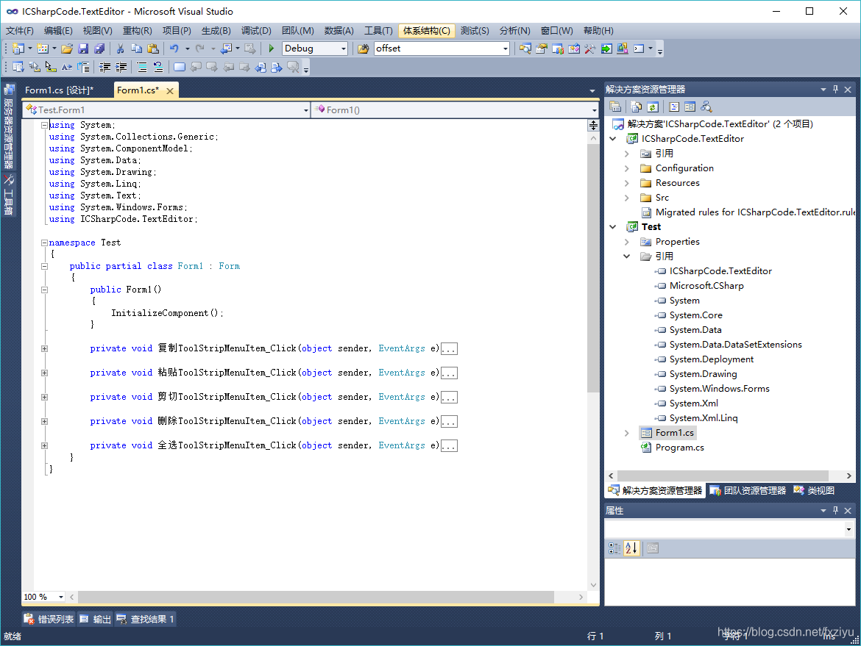The image size is (861, 646).
Task: Undo the last action with the blue arrow
Action: click(x=174, y=49)
